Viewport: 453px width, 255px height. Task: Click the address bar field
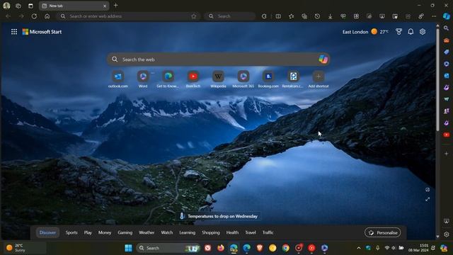pyautogui.click(x=129, y=16)
